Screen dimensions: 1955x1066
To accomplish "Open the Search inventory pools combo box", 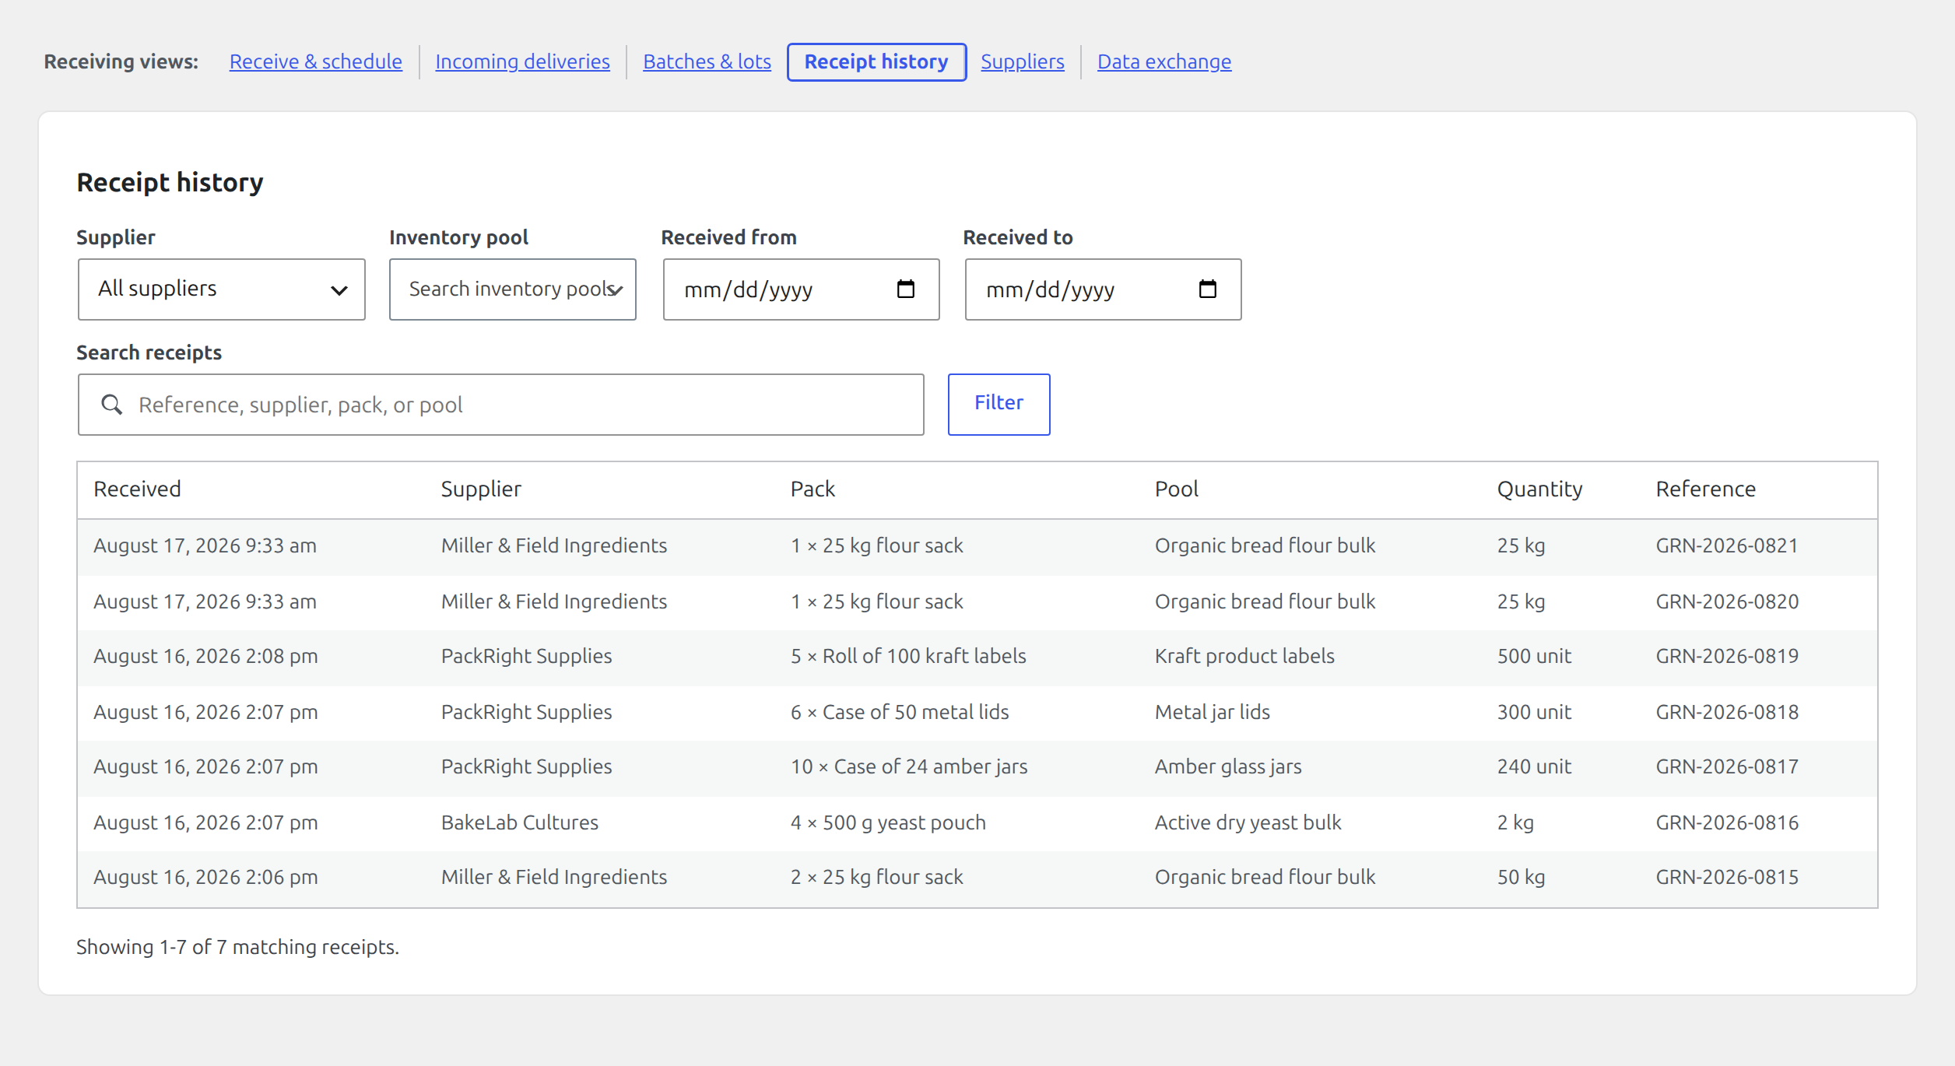I will point(513,289).
